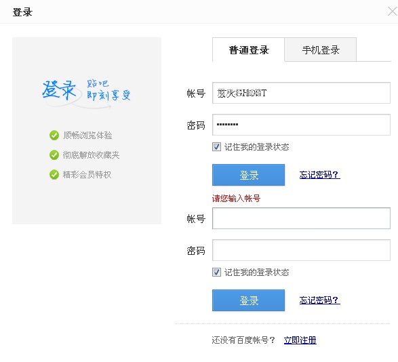Toggle the lower 记住我的登录状态 checkbox

tap(216, 272)
